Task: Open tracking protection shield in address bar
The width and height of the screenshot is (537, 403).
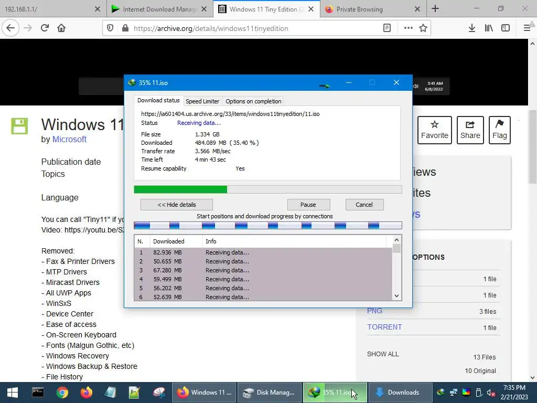Action: coord(110,28)
